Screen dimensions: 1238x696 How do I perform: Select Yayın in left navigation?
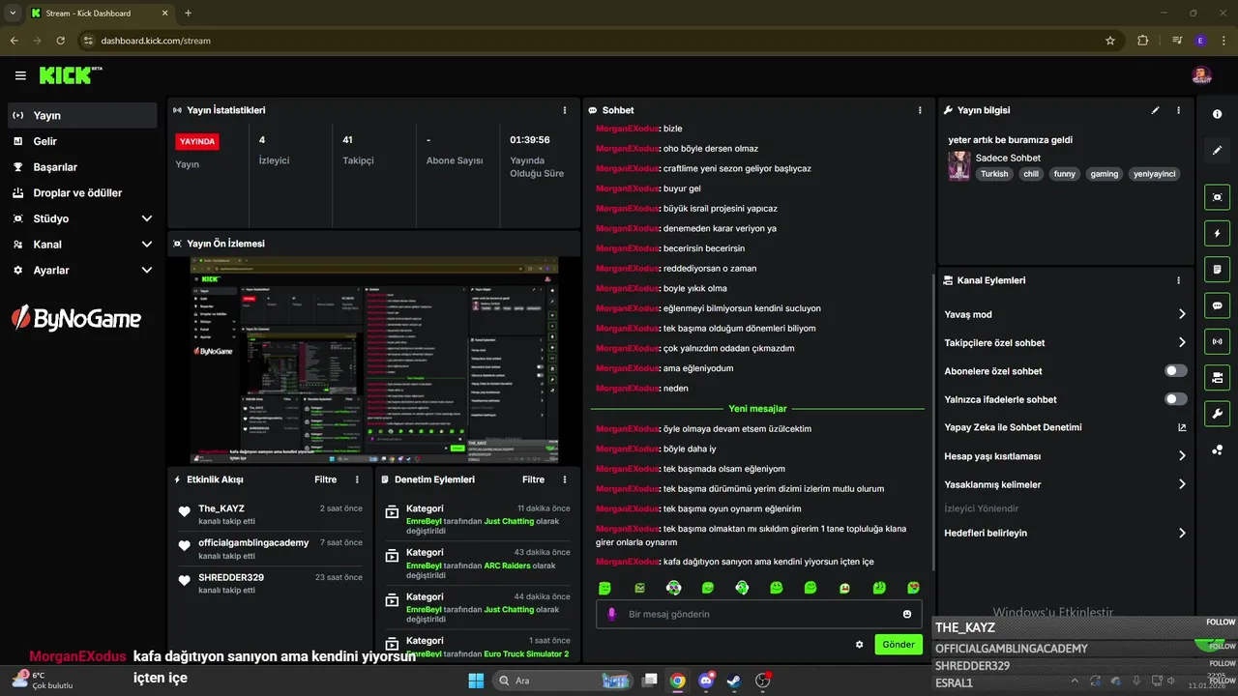tap(82, 115)
